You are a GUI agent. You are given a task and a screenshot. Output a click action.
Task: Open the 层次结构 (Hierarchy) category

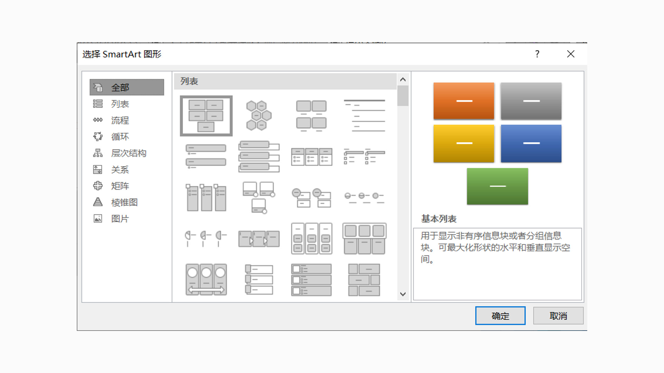click(x=128, y=153)
